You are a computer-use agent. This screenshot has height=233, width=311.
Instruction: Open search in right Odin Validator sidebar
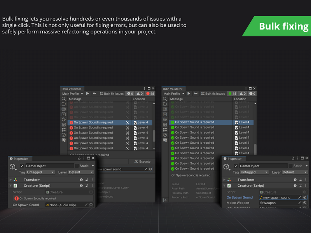(165, 99)
